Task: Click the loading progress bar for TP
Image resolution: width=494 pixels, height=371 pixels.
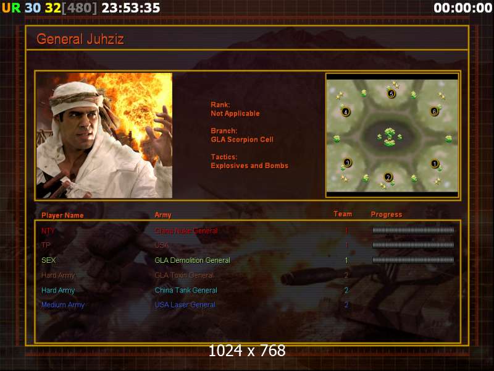Action: pyautogui.click(x=413, y=245)
